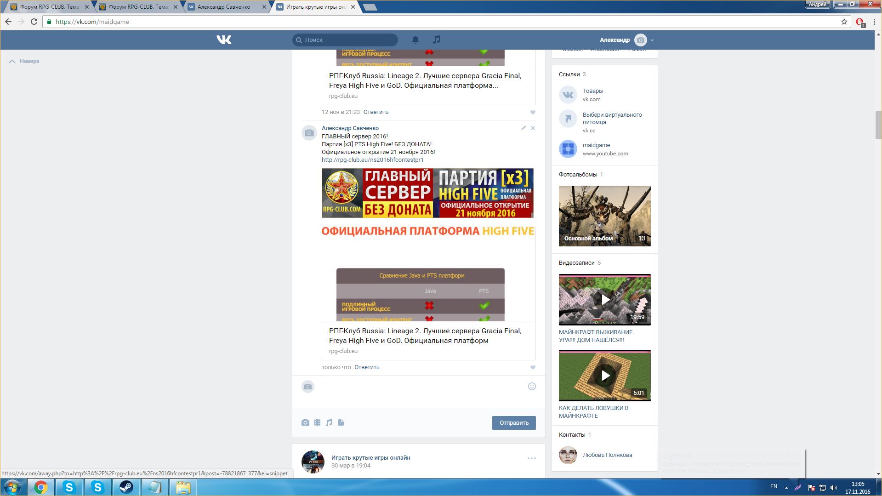Image resolution: width=882 pixels, height=496 pixels.
Task: Open the three-dots menu on the Играть крутые игры онлайн post
Action: click(532, 458)
